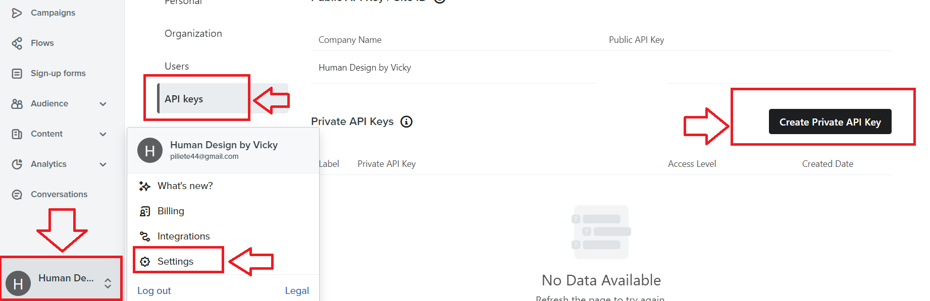Click the Integrations connector icon
Screen dimensions: 930x301
145,236
